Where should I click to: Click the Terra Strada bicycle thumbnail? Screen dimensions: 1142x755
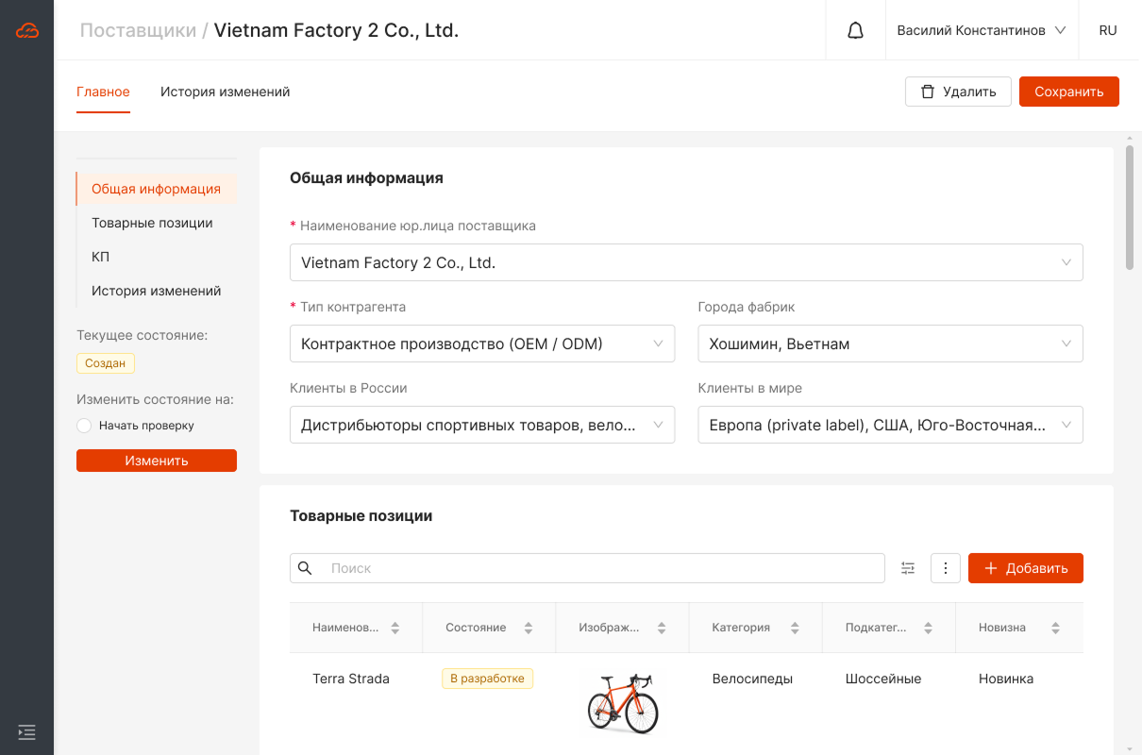(x=622, y=701)
